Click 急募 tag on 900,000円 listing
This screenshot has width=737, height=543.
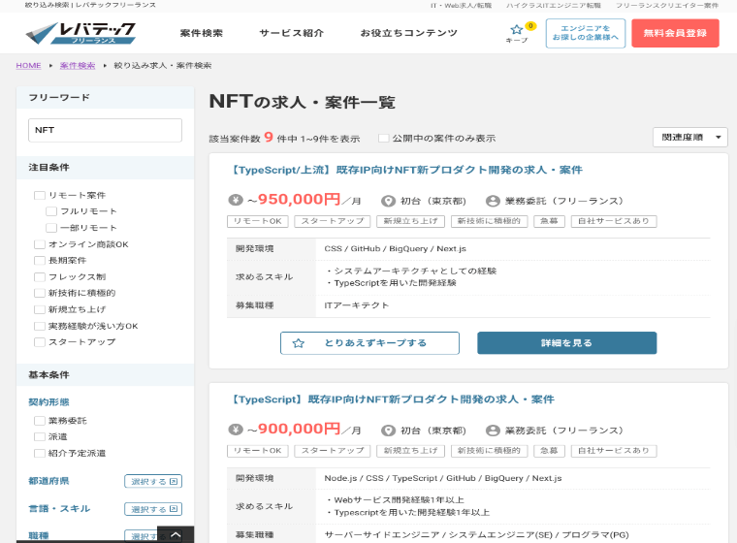coord(549,451)
